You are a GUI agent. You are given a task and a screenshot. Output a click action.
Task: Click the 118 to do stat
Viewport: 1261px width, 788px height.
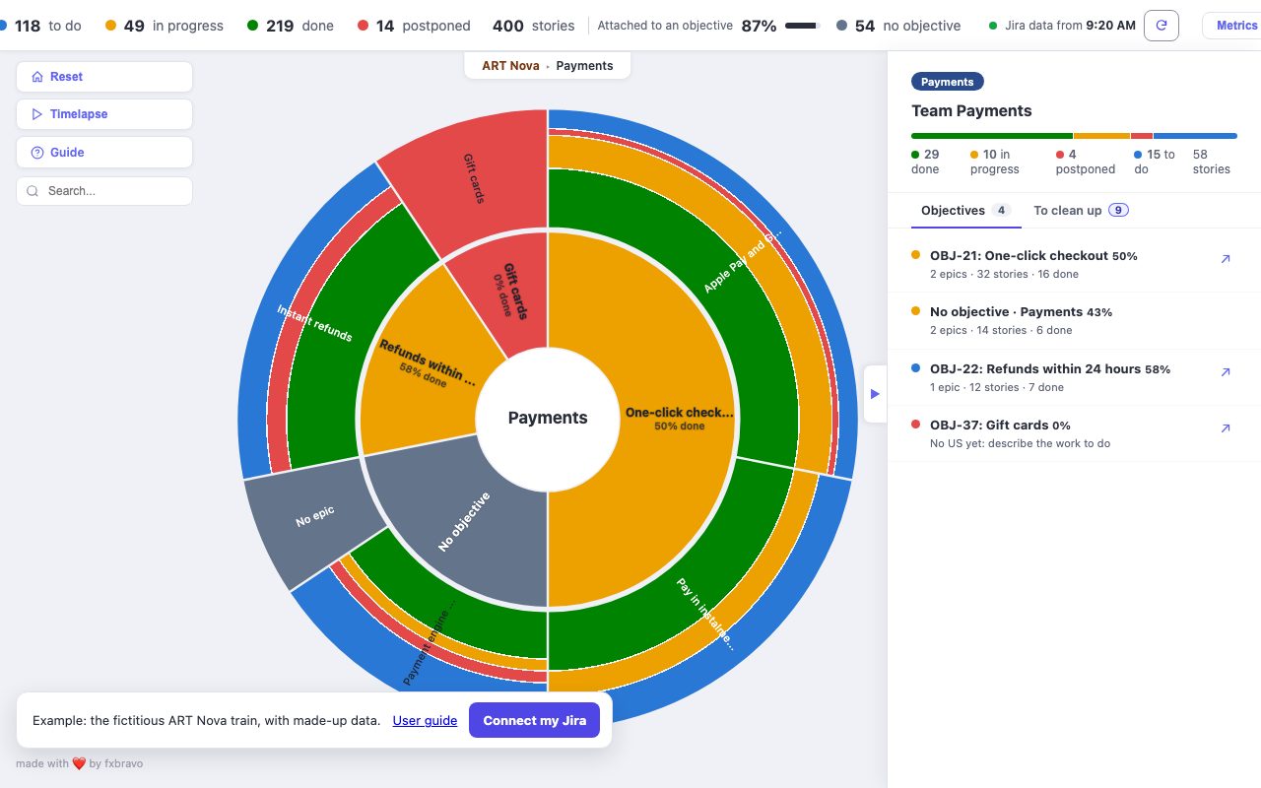click(41, 26)
